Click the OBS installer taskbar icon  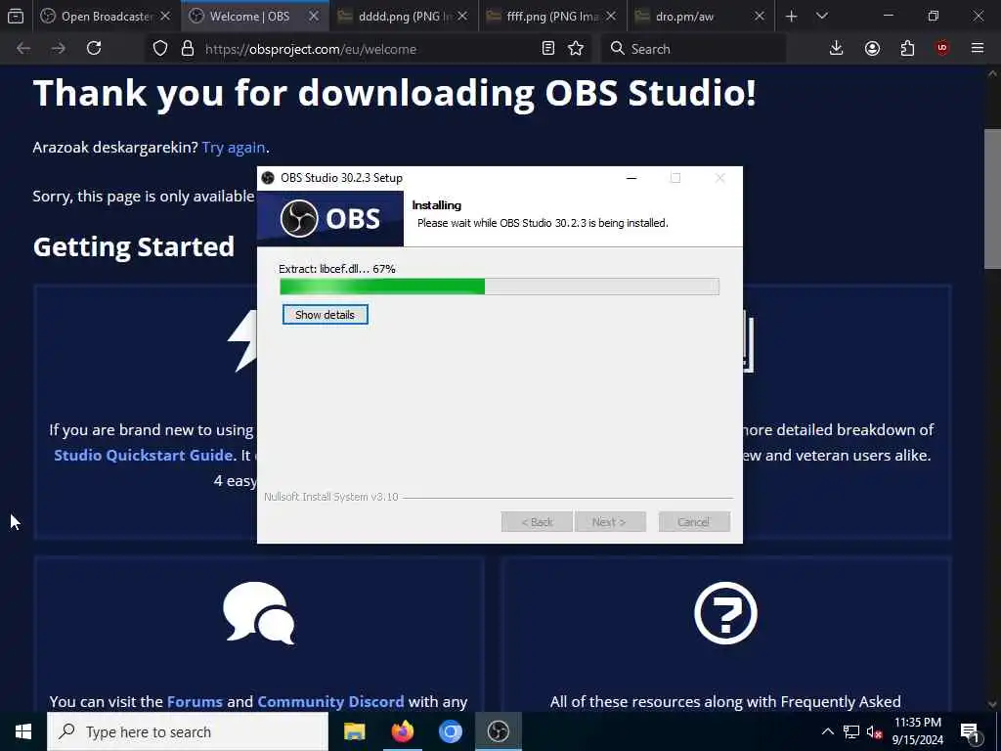498,731
